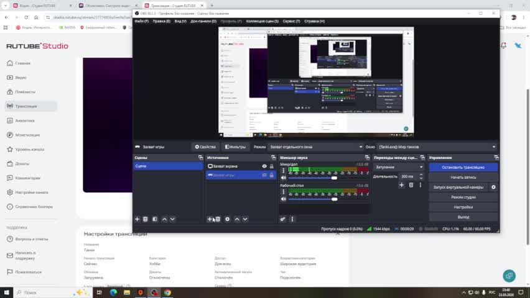
Task: Open the Коллекция сцен menu in OBS
Action: (x=263, y=21)
